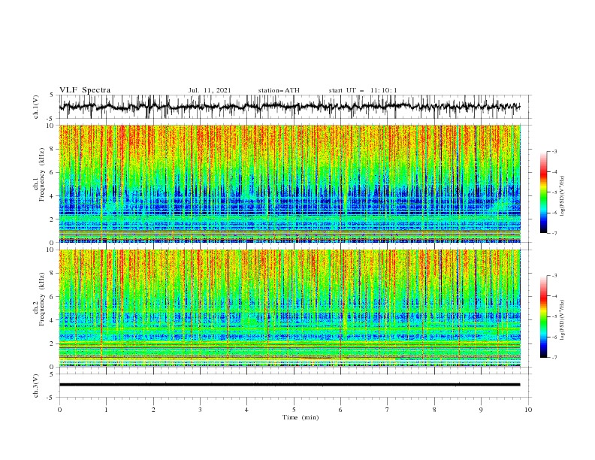The height and width of the screenshot is (460, 595).
Task: Click the time axis tick label "10"
Action: [x=528, y=410]
